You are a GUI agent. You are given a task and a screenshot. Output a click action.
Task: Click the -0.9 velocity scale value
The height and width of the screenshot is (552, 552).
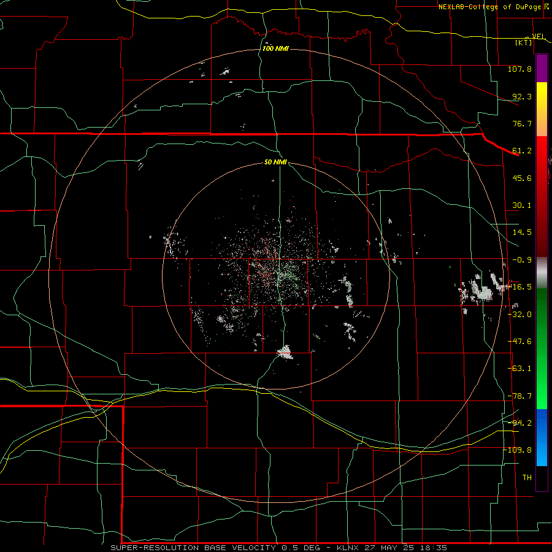pyautogui.click(x=522, y=260)
